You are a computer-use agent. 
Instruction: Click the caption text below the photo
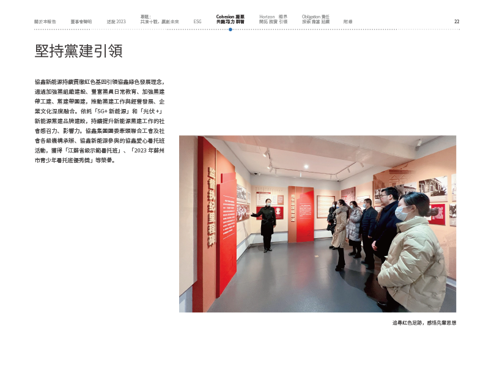pyautogui.click(x=424, y=322)
